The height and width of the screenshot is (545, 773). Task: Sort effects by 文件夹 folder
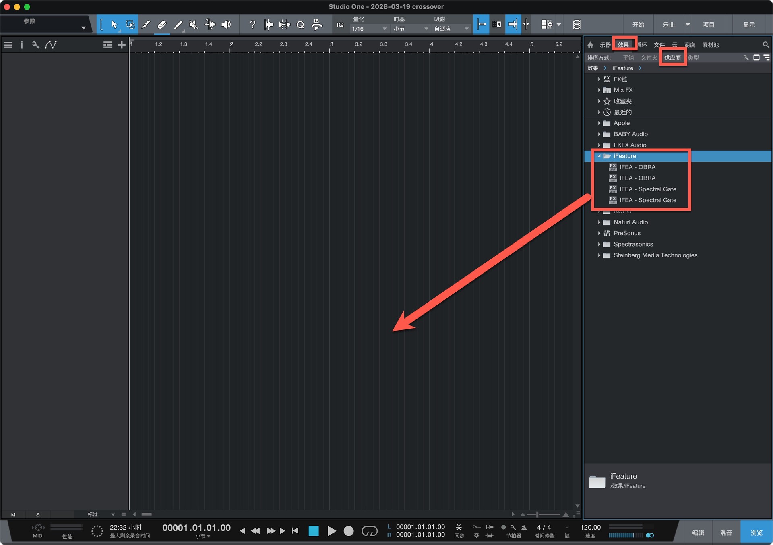pyautogui.click(x=649, y=58)
